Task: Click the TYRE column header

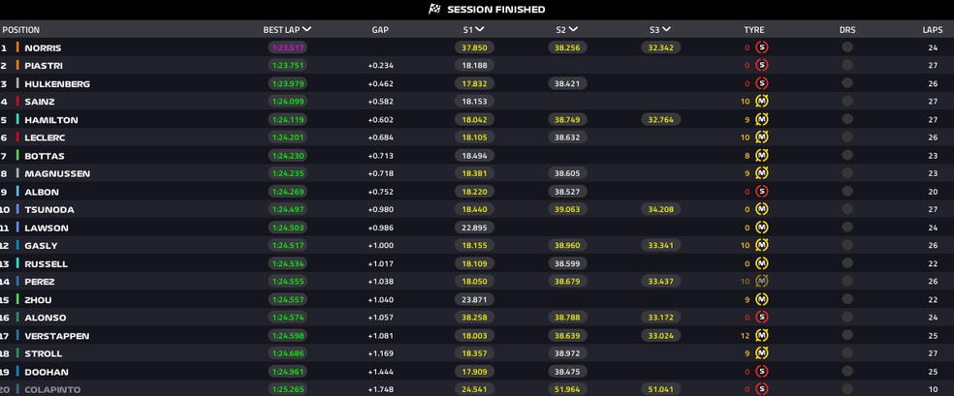Action: point(754,30)
